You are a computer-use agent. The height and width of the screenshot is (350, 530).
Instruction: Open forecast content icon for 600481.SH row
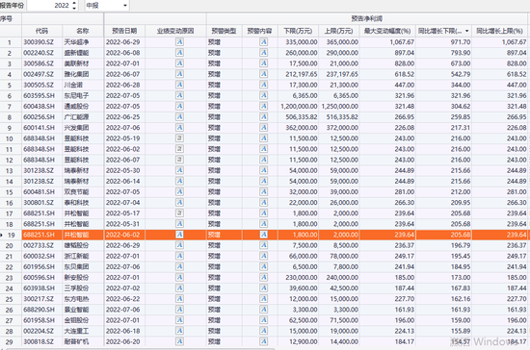(263, 191)
